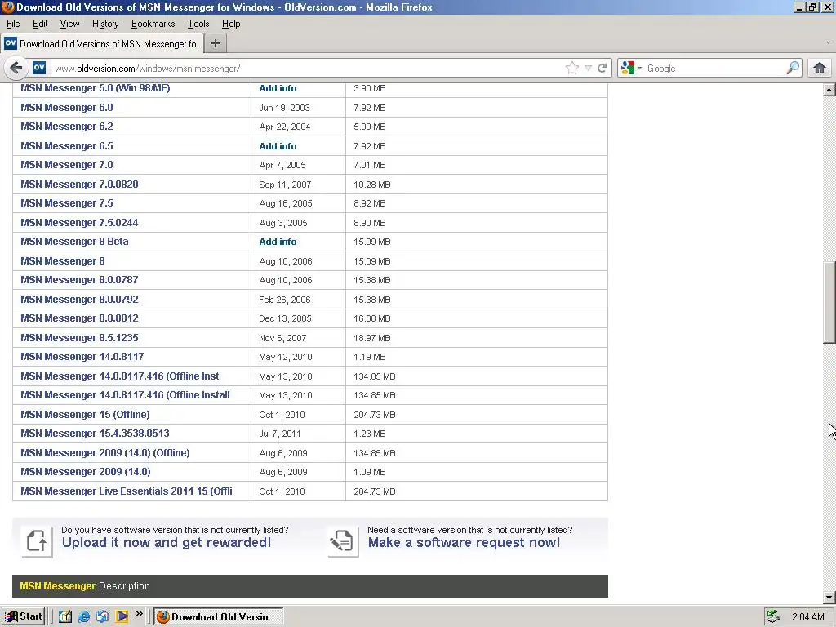Open MSN Messenger 6.2 link
This screenshot has width=836, height=627.
[x=67, y=127]
